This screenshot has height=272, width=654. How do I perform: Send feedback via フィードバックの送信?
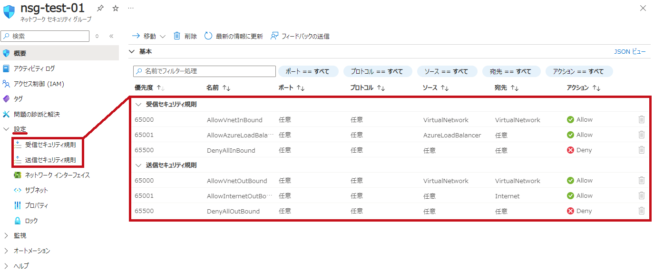(x=300, y=36)
